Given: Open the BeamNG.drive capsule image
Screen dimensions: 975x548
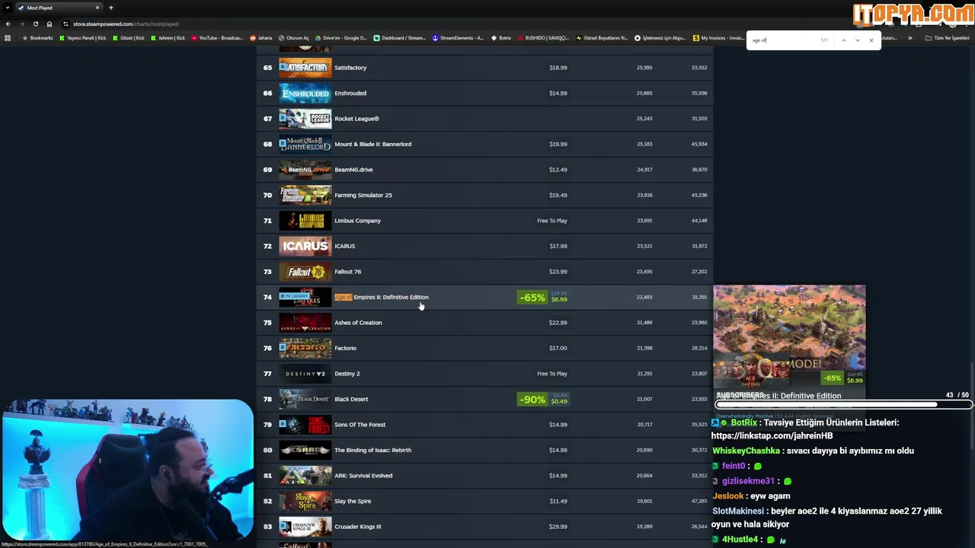Looking at the screenshot, I should click(x=305, y=170).
